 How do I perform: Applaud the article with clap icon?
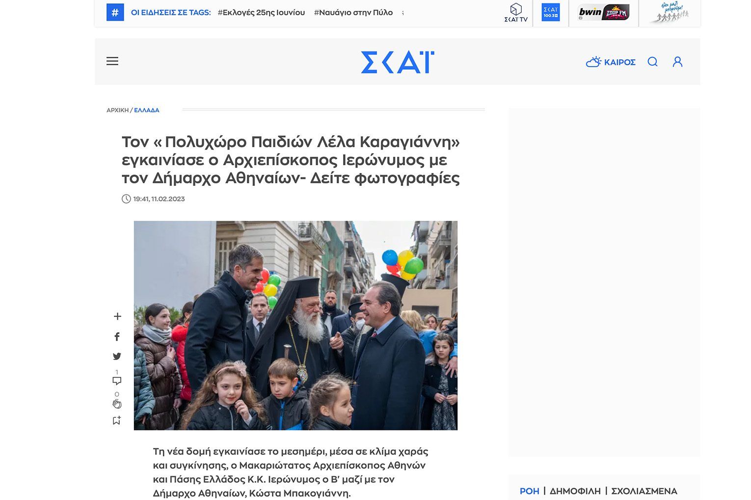117,404
